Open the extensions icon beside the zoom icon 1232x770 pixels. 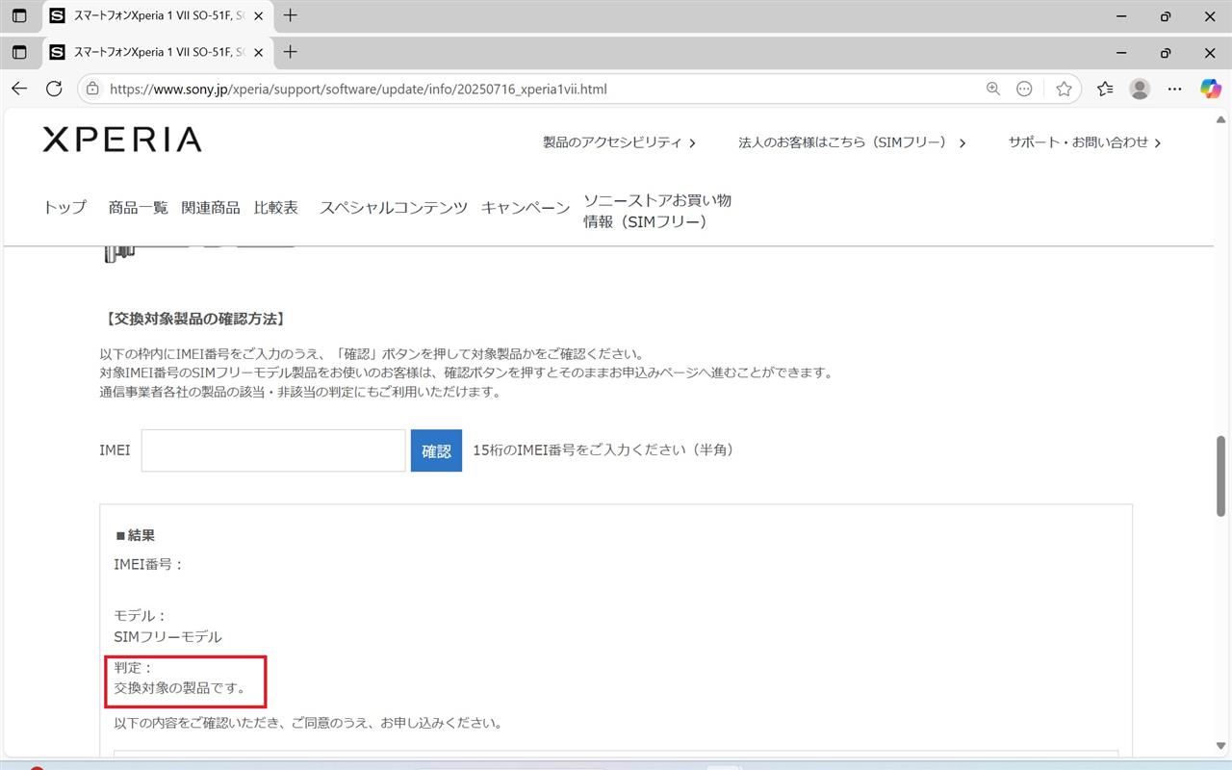coord(1024,89)
